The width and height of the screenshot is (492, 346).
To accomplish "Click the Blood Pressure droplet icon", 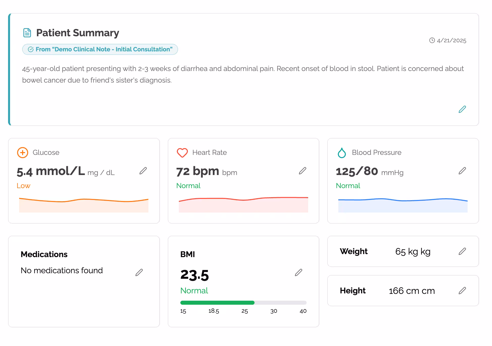I will [342, 153].
